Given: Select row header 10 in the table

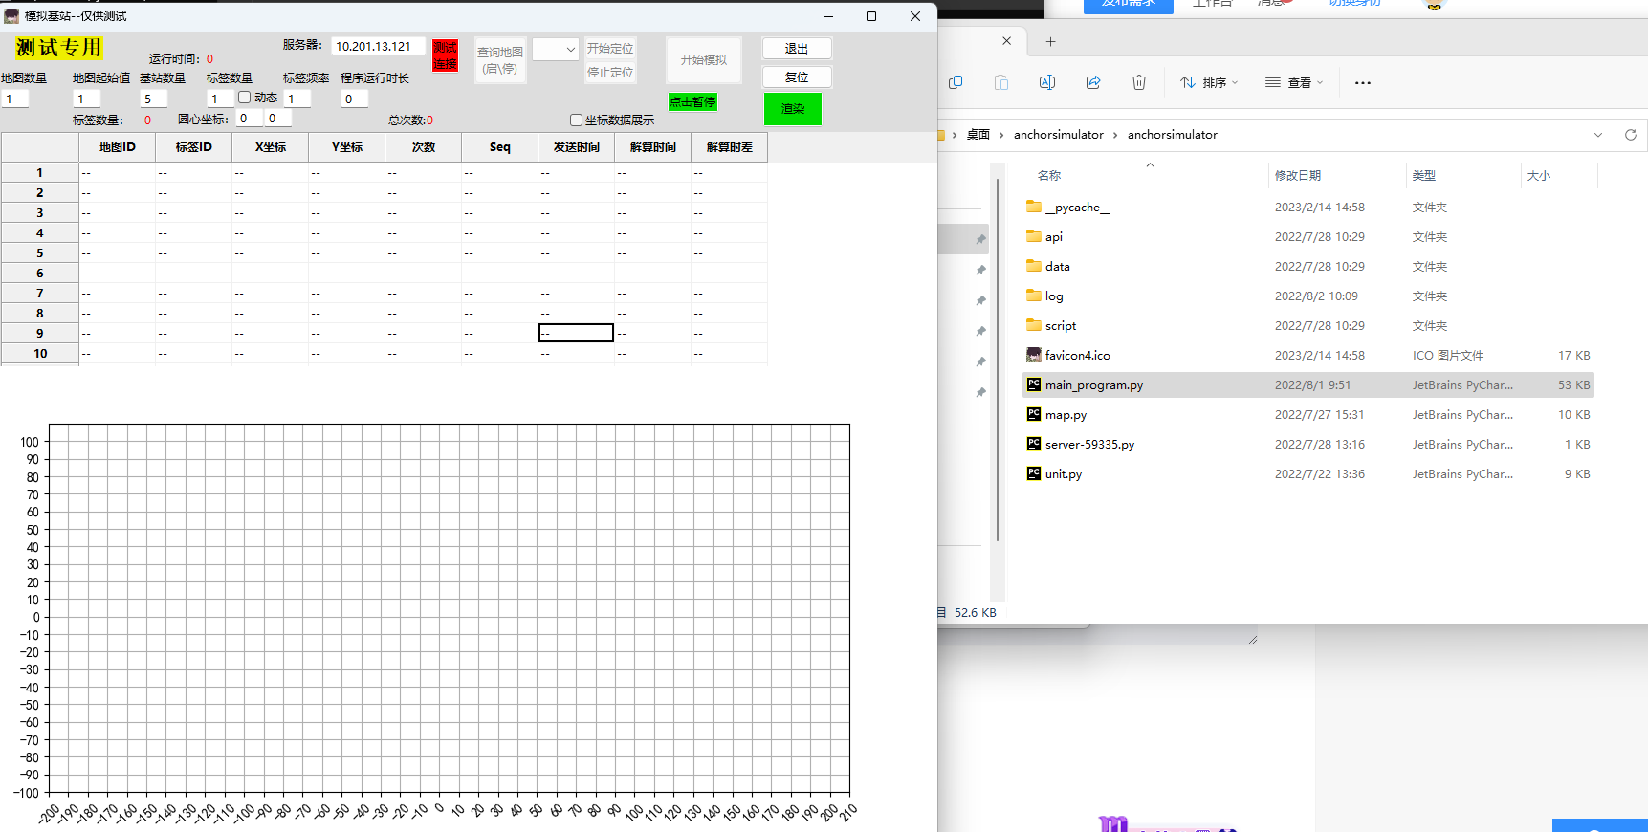Looking at the screenshot, I should coord(40,354).
